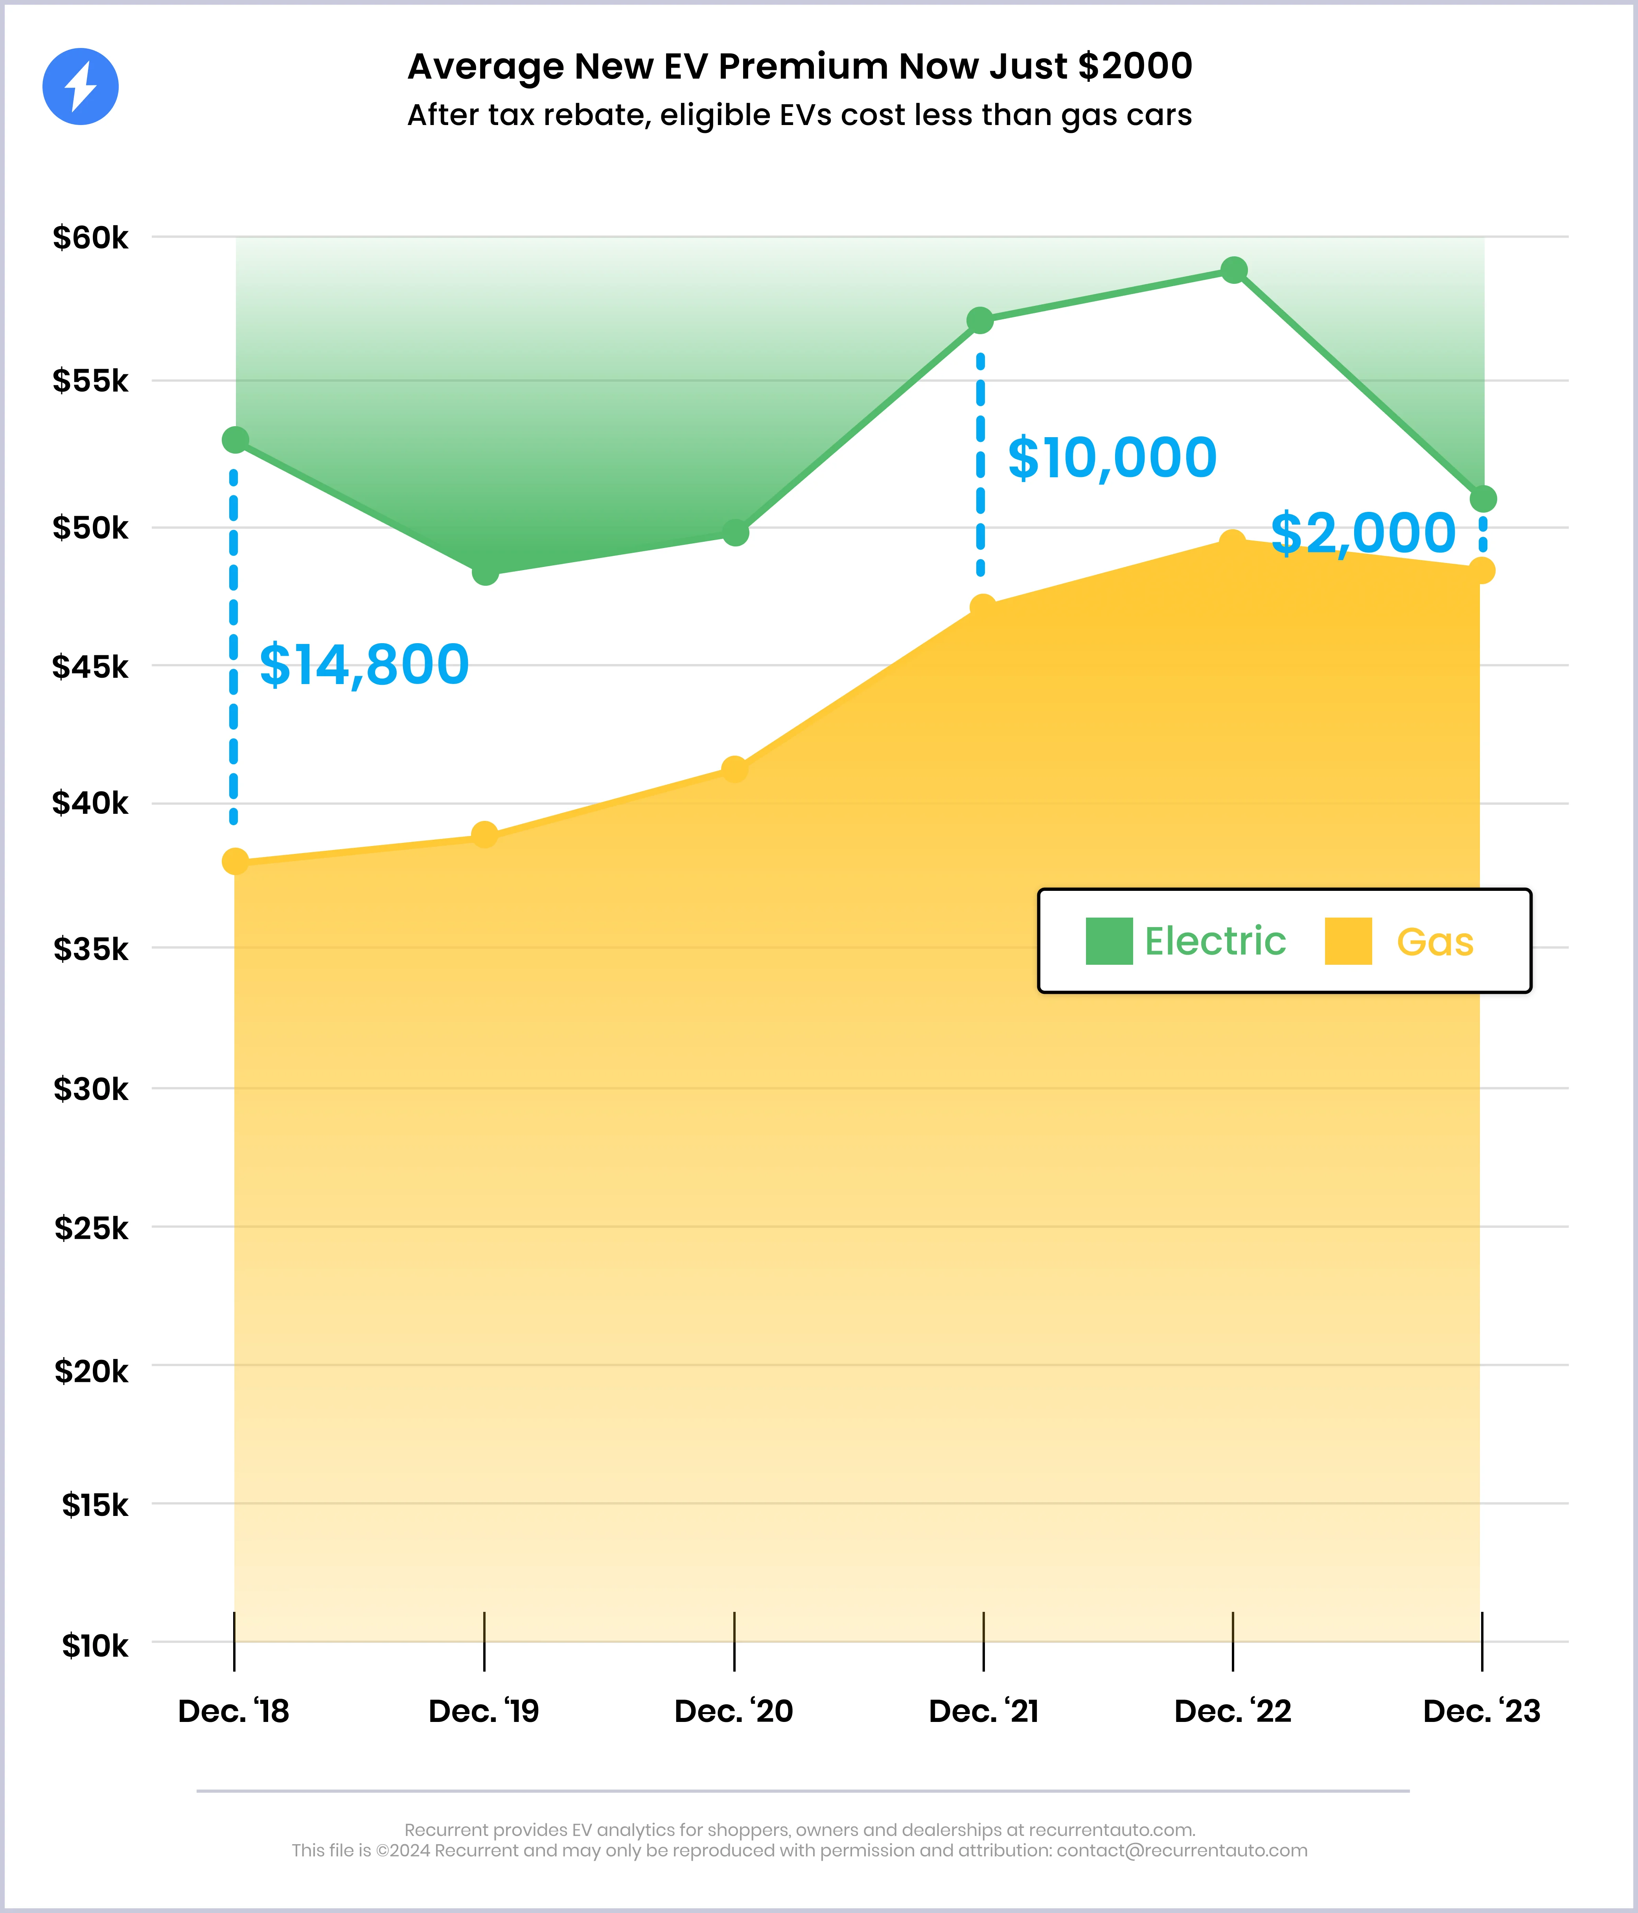This screenshot has width=1638, height=1913.
Task: Click the Dec. '19 axis label
Action: (484, 1711)
